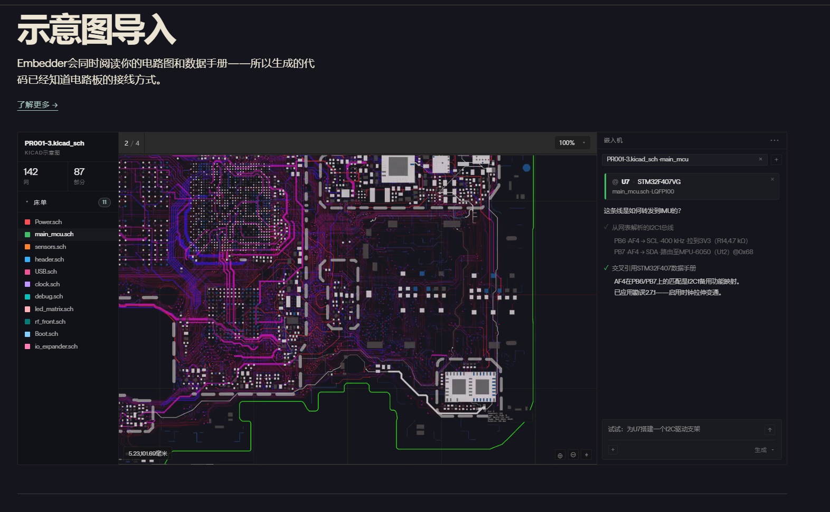Click the question 这条线是如何转发到IMU的?
Image resolution: width=830 pixels, height=512 pixels.
(642, 211)
